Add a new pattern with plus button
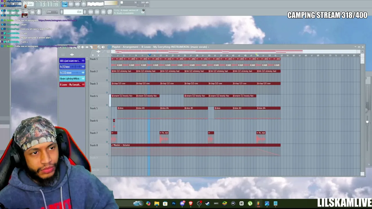This screenshot has width=372, height=209. pyautogui.click(x=85, y=12)
